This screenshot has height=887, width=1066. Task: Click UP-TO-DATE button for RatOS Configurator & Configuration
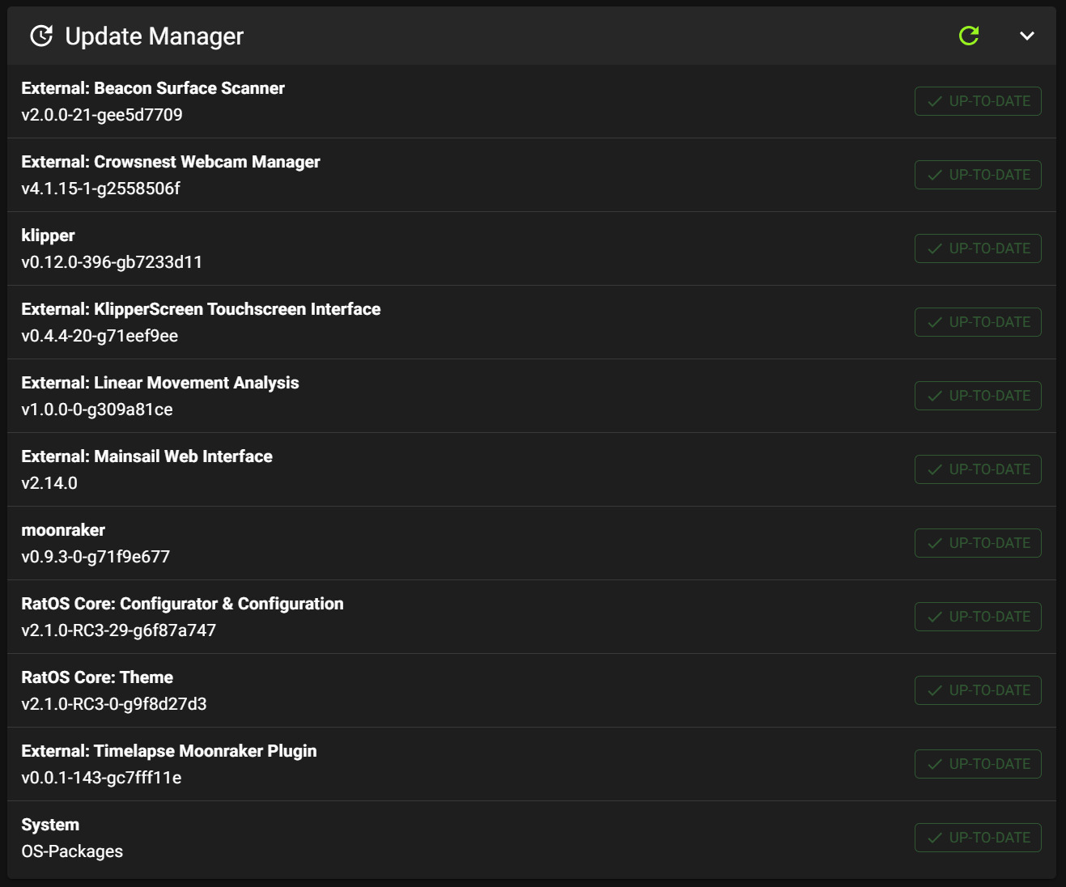pyautogui.click(x=978, y=617)
